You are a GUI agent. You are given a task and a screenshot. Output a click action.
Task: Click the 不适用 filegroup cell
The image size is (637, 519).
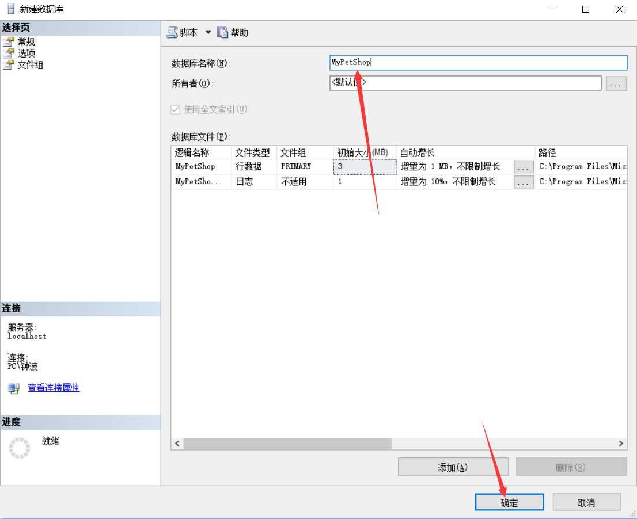coord(305,182)
